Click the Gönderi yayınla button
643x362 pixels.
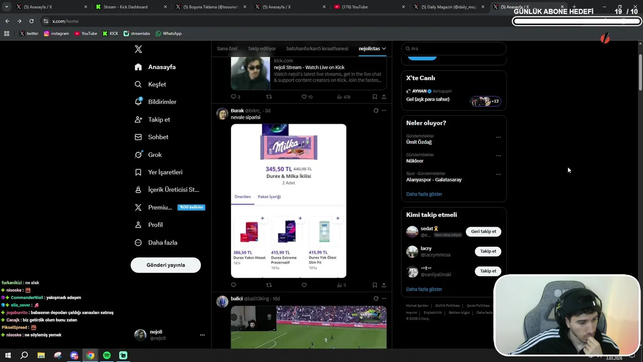pyautogui.click(x=166, y=265)
